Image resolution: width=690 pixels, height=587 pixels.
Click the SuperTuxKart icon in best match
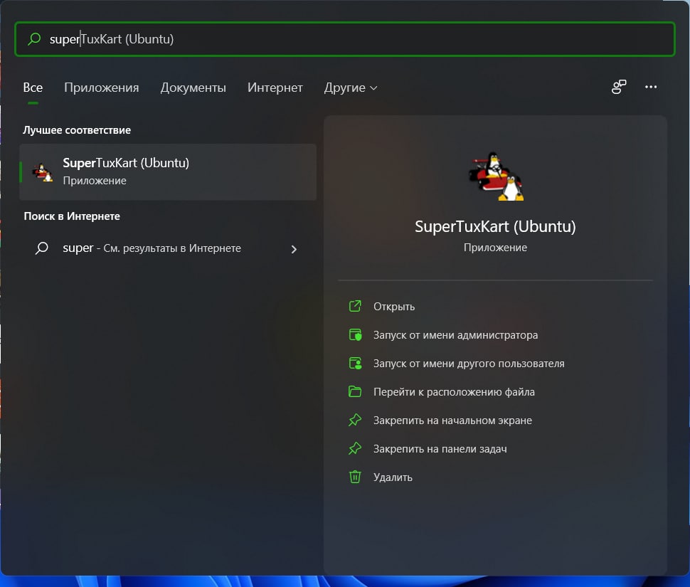pyautogui.click(x=43, y=172)
